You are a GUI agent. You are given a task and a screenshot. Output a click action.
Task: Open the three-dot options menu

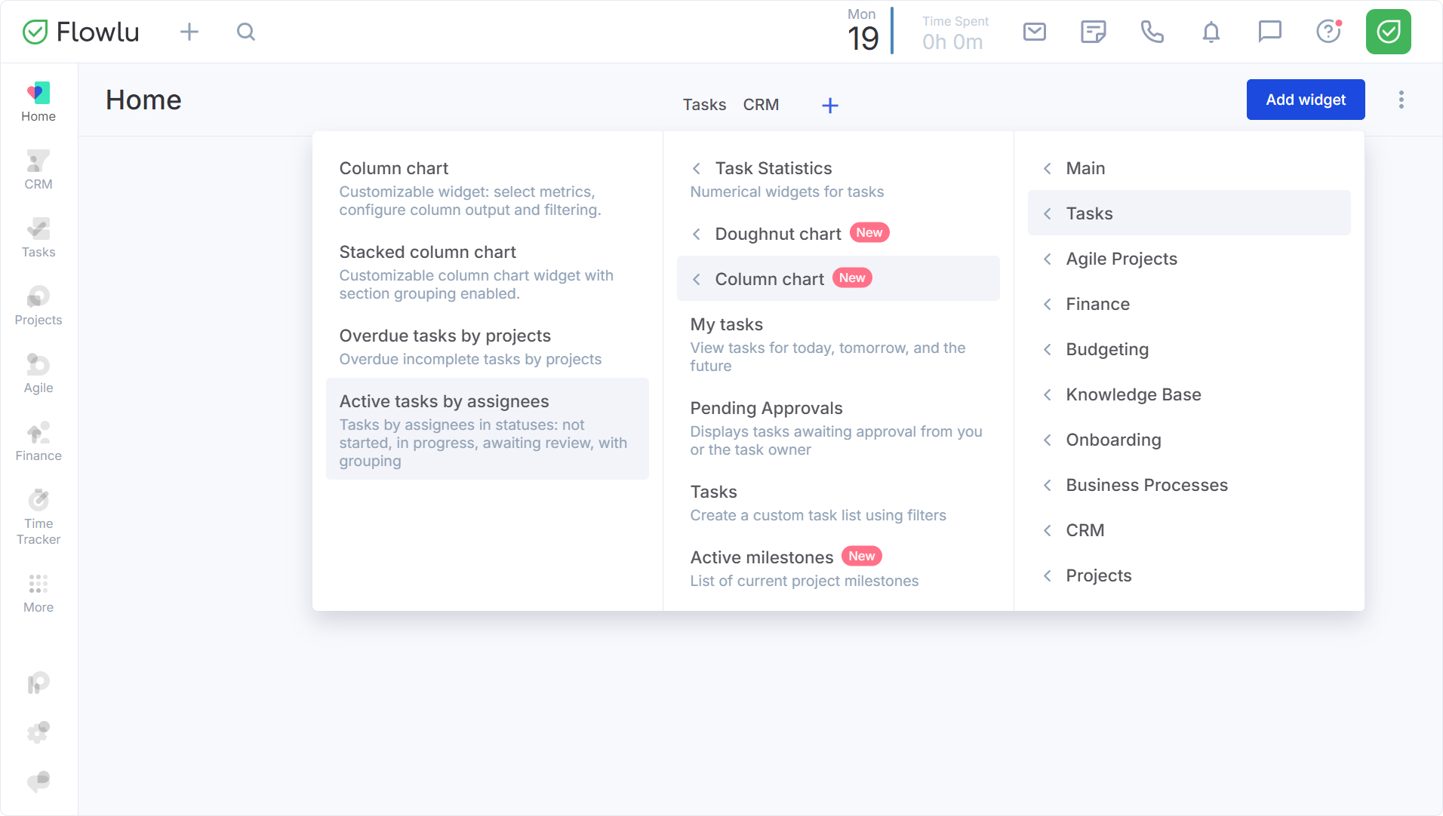tap(1401, 100)
